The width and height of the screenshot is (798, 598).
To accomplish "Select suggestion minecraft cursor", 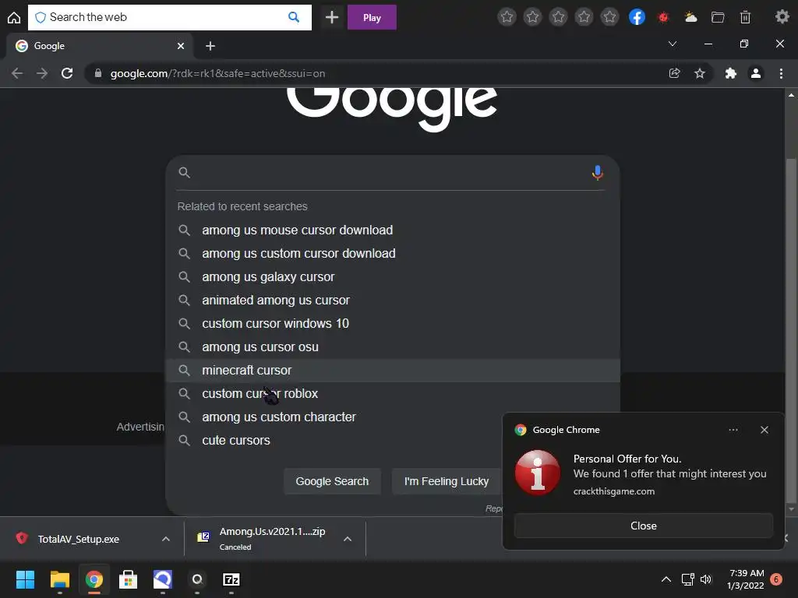I will pyautogui.click(x=393, y=370).
